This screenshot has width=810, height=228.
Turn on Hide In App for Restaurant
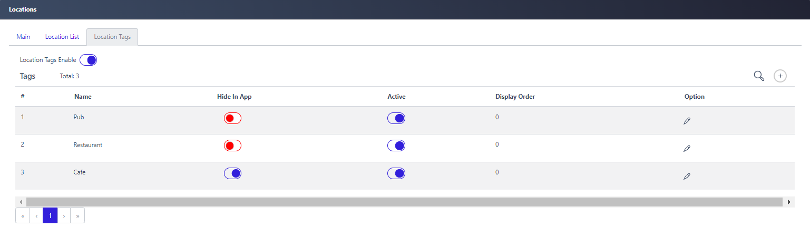232,146
